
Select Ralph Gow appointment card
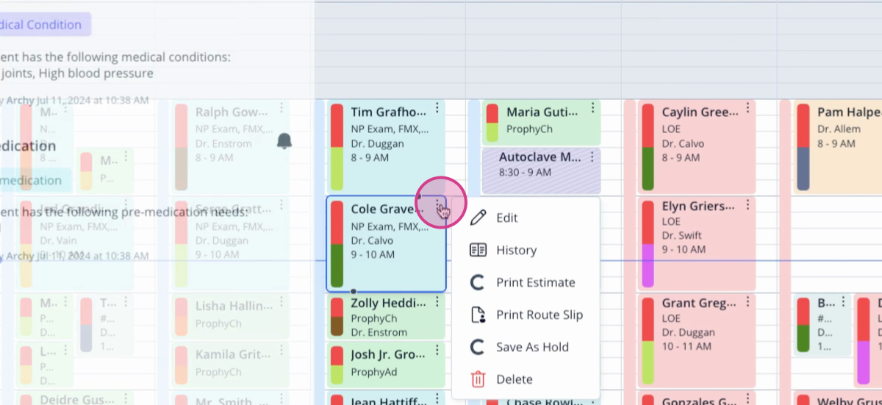(x=230, y=146)
